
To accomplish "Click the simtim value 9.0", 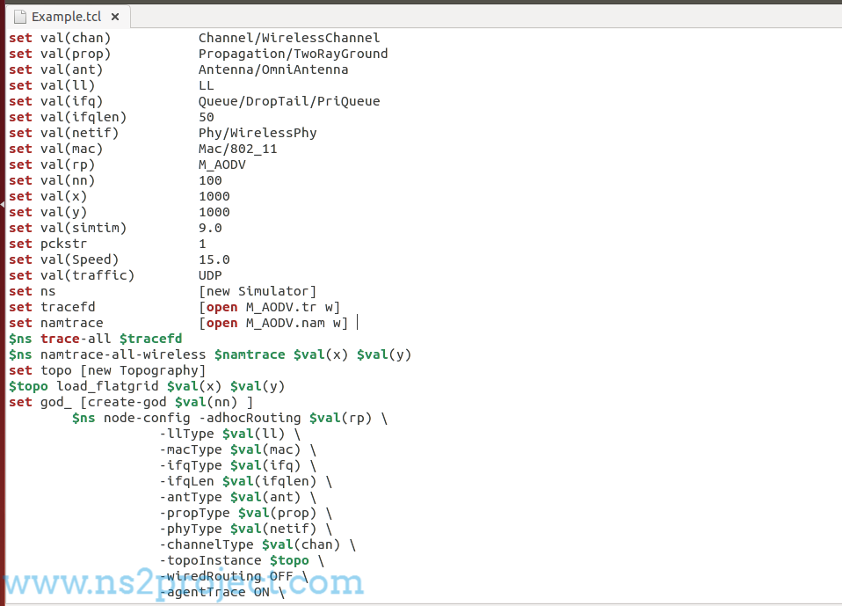I will click(x=210, y=228).
